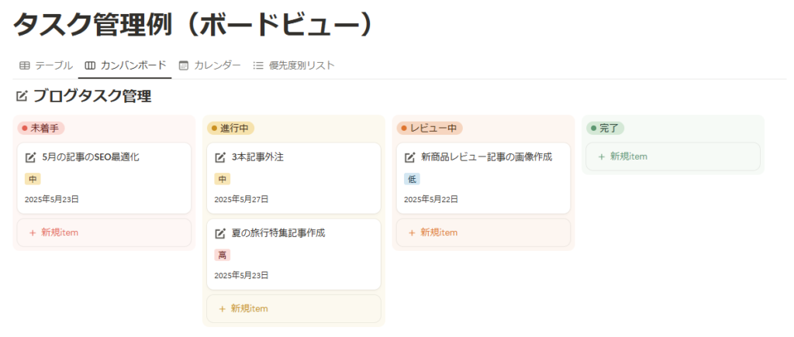
Task: Click the edit icon beside ブログタスク管理
Action: click(x=22, y=95)
